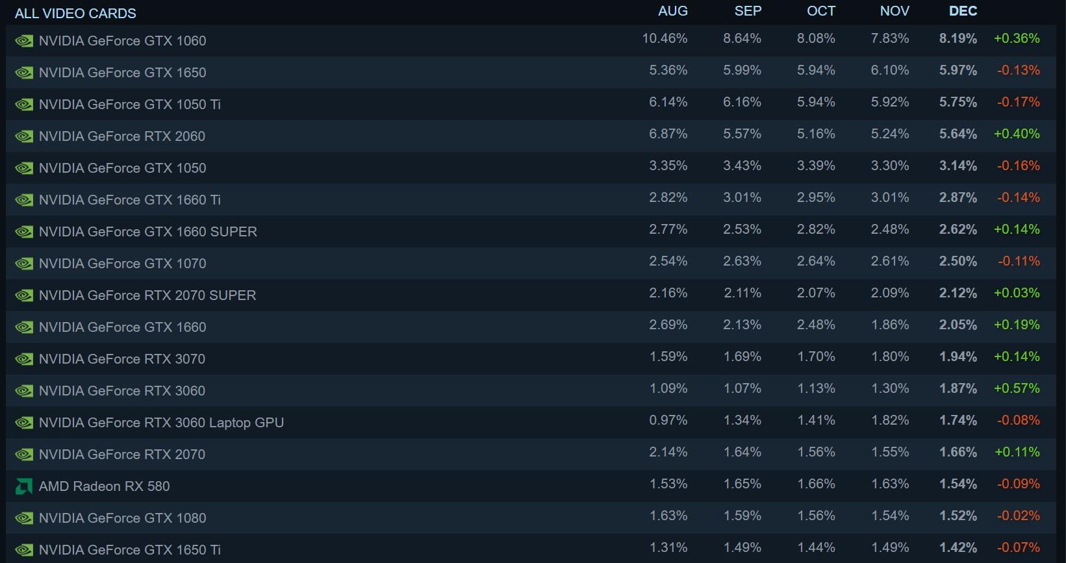Click the -0.17% change for GTX 1050 Ti
Viewport: 1066px width, 563px height.
[1019, 102]
